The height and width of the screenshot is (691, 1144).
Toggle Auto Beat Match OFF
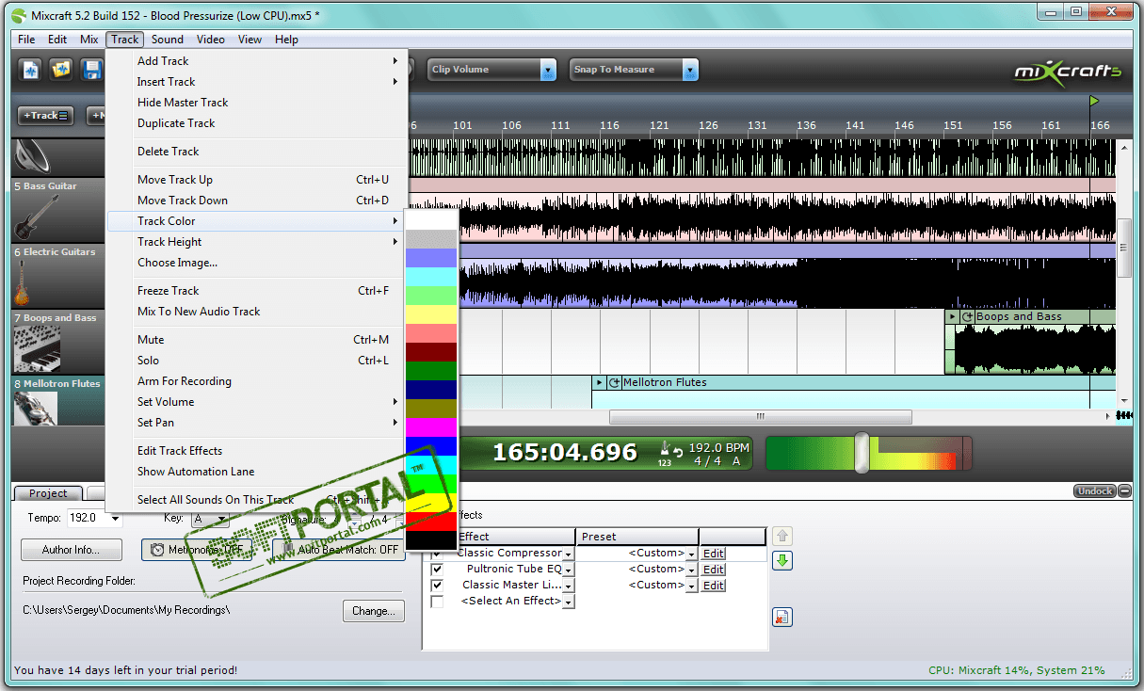pos(338,550)
